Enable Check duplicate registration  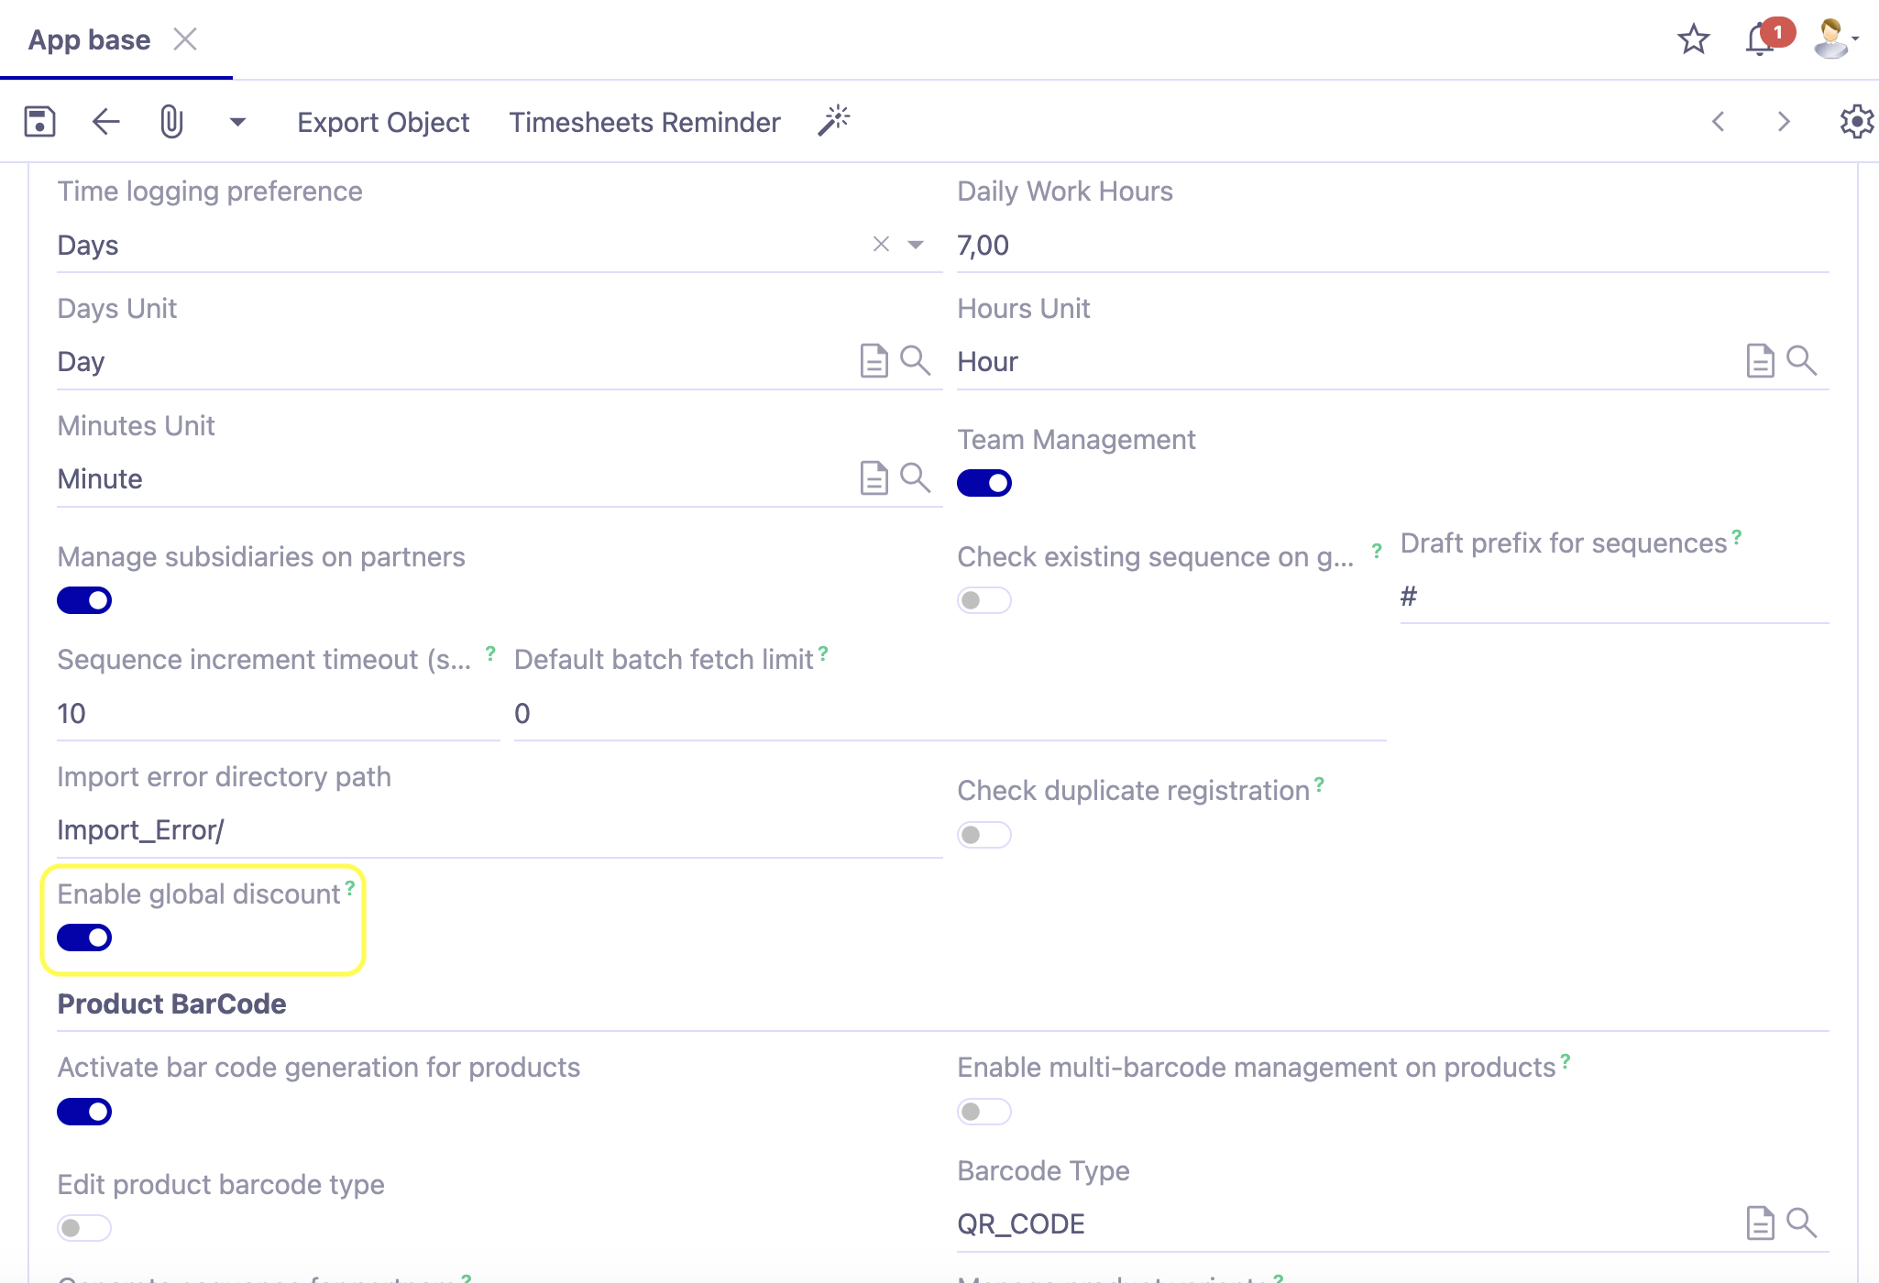[x=983, y=834]
